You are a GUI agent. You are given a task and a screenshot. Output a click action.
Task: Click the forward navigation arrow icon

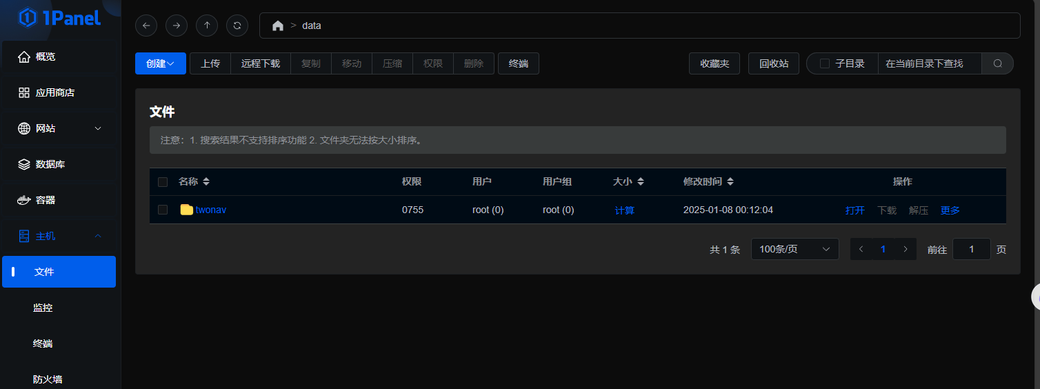[177, 26]
